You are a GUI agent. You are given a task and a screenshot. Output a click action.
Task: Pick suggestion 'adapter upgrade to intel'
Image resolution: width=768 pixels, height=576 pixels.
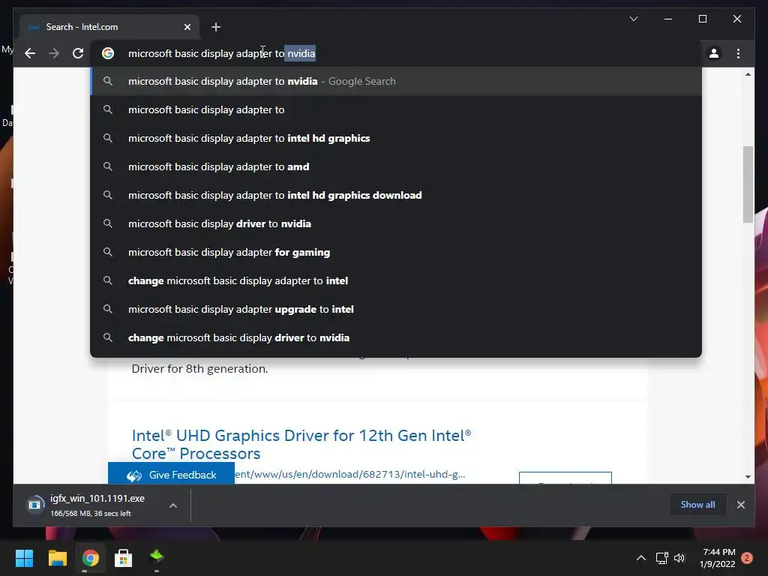(x=396, y=309)
